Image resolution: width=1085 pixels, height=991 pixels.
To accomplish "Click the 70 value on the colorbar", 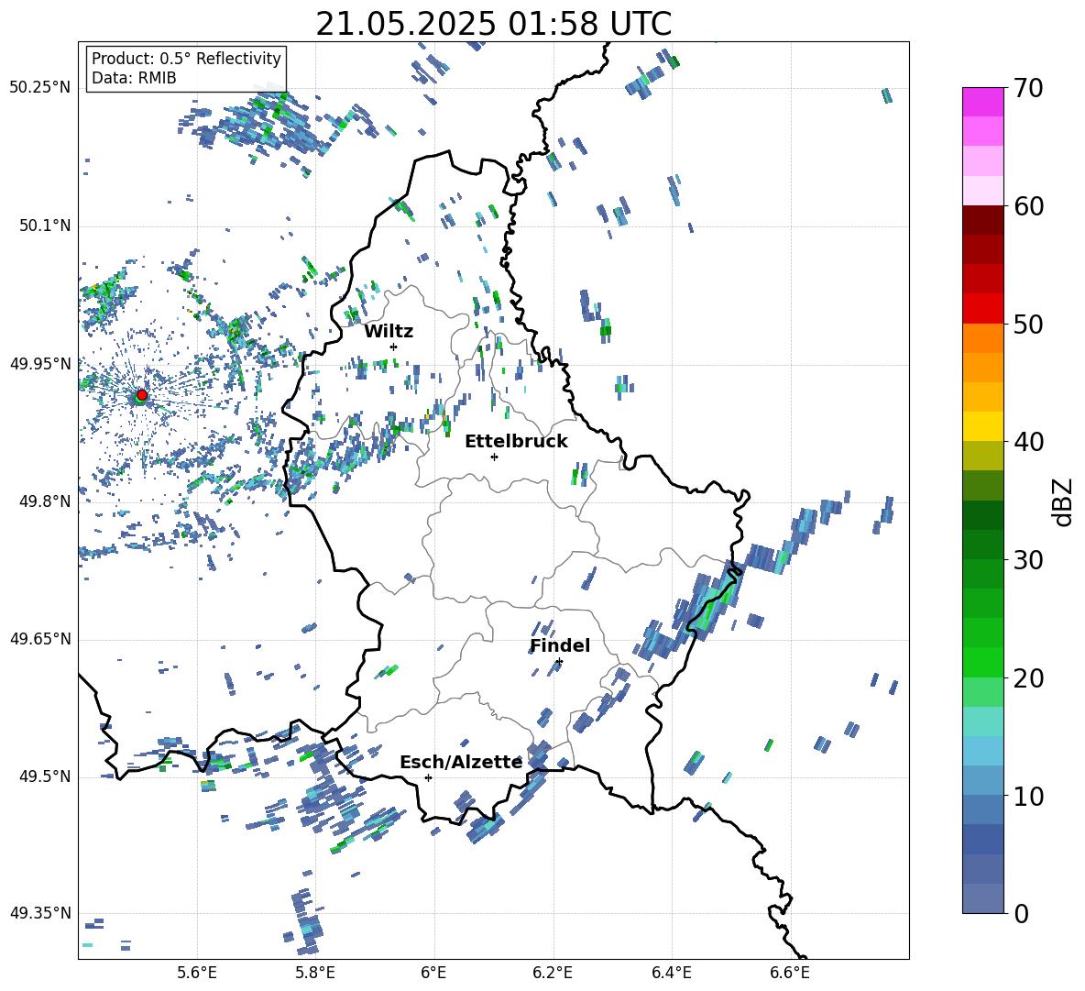I will pos(1028,88).
